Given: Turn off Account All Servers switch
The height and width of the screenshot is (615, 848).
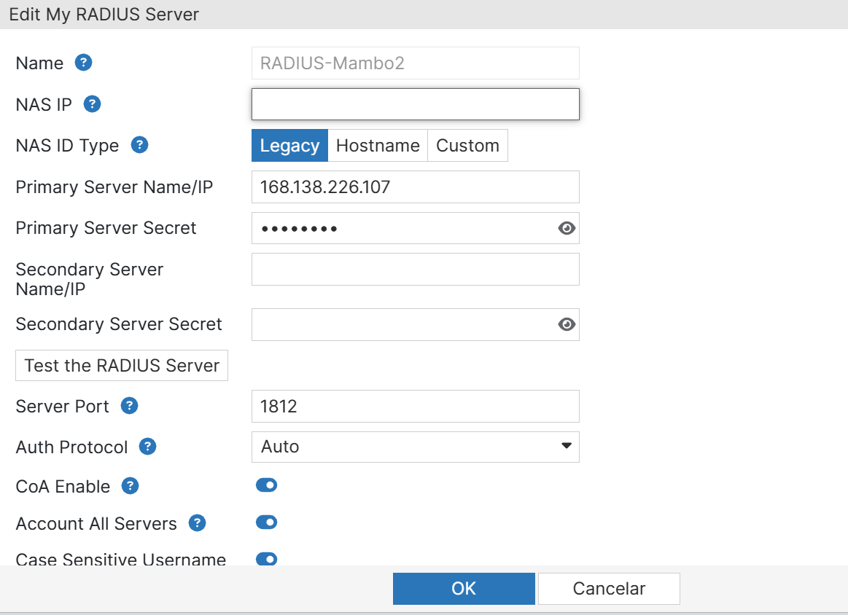Looking at the screenshot, I should tap(266, 522).
